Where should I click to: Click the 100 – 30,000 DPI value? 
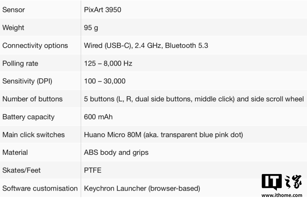pos(105,81)
